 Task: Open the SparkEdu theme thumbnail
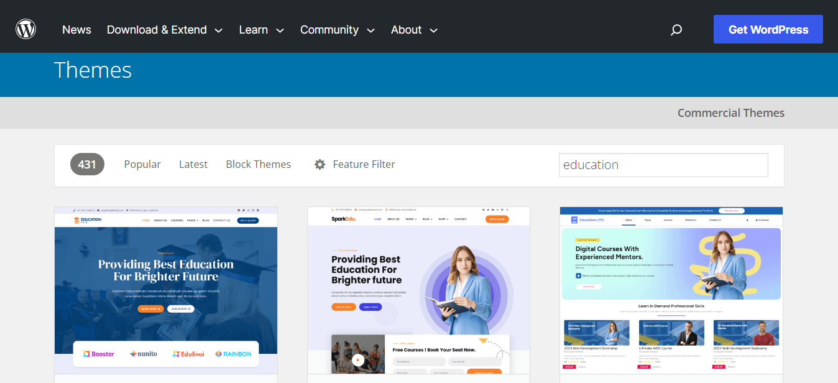(419, 290)
